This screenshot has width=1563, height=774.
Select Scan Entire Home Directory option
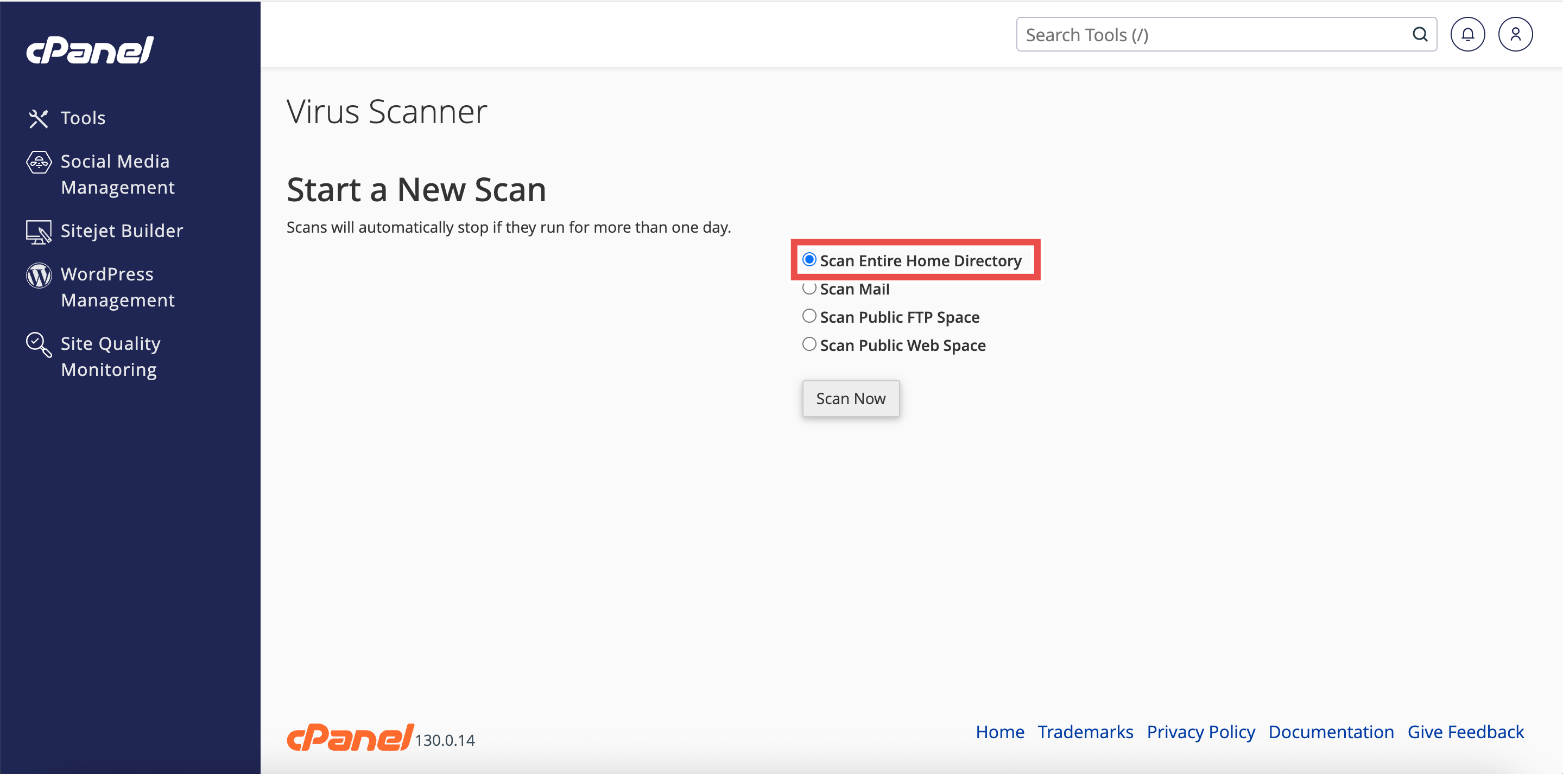pos(809,259)
